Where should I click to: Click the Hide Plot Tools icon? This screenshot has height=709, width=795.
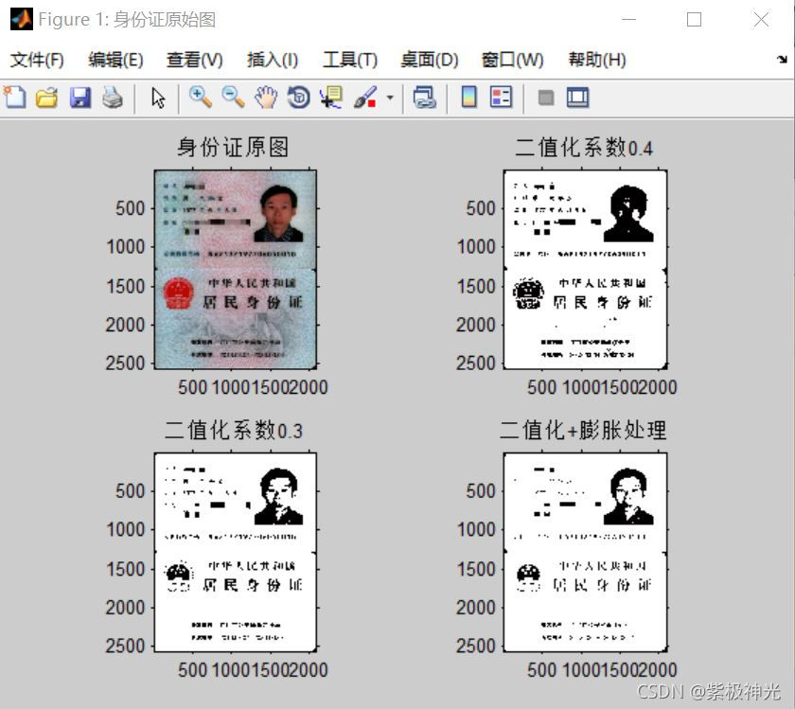click(544, 97)
